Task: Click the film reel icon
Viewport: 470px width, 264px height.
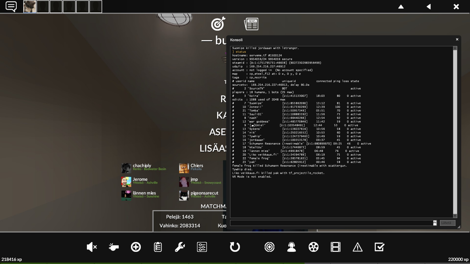Action: point(313,247)
